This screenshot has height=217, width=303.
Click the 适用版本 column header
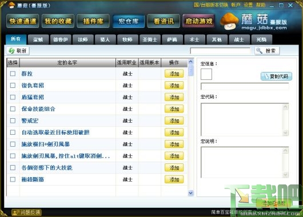coord(150,63)
